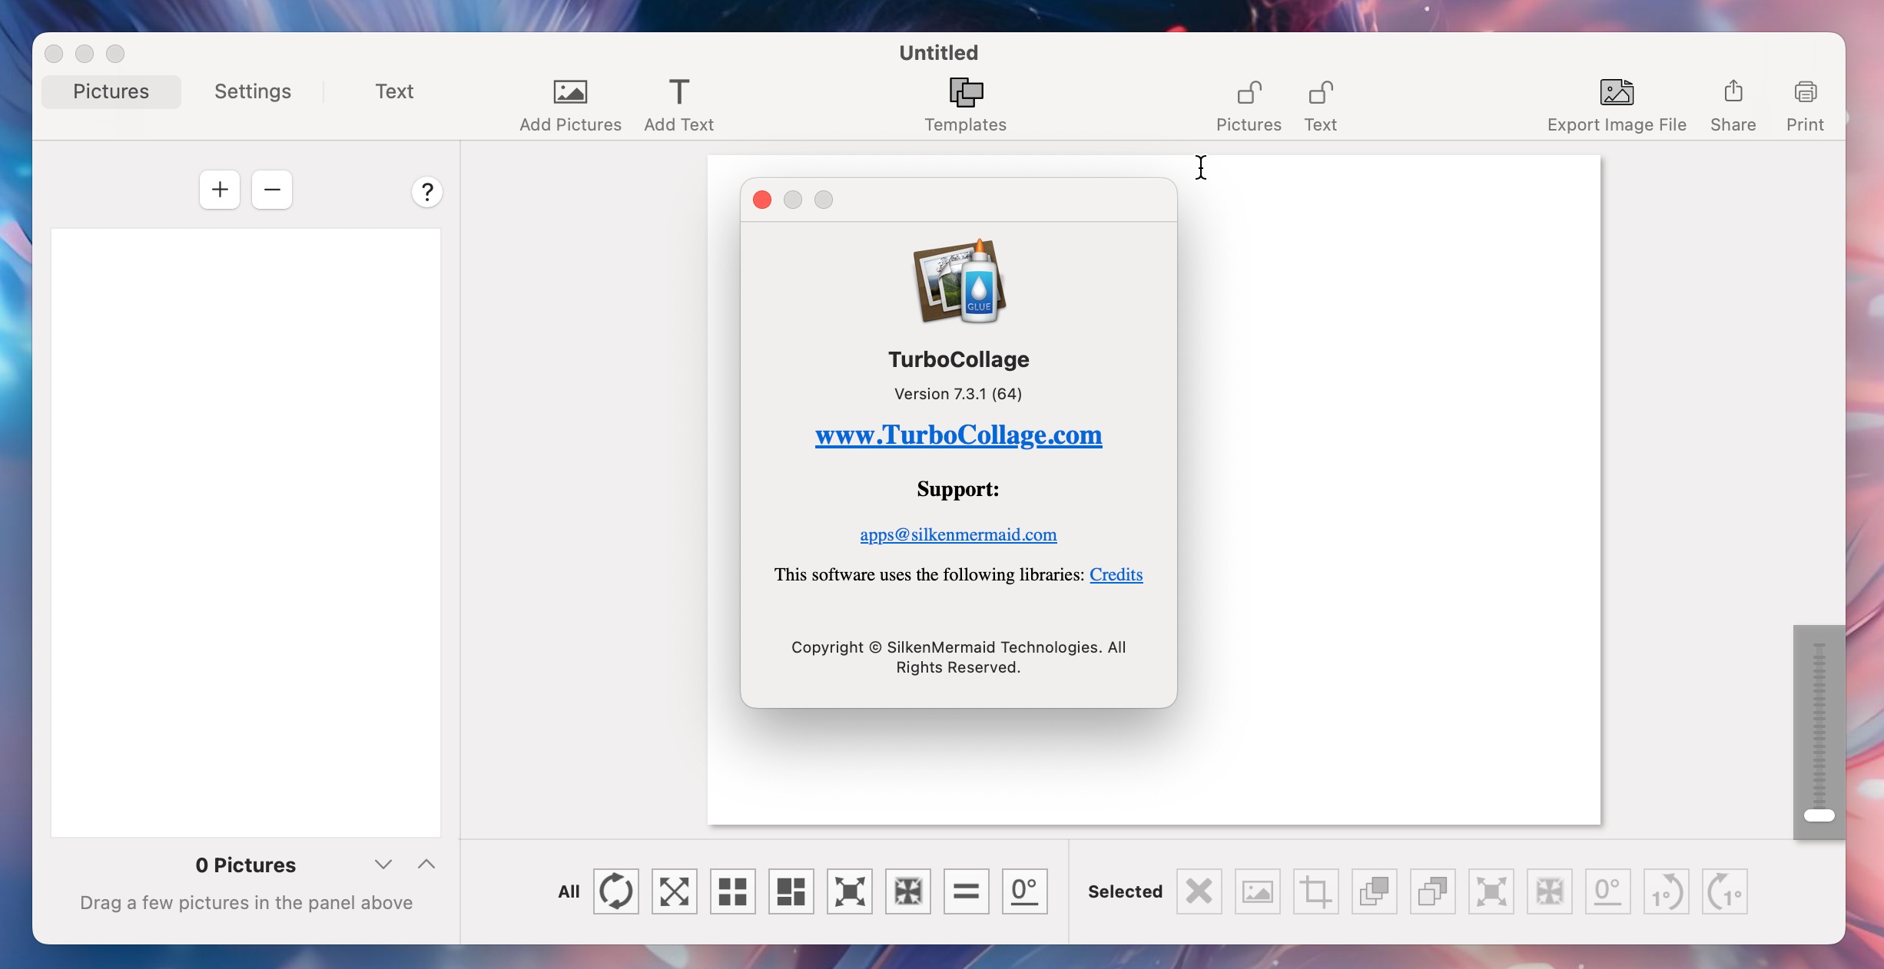Click the "Drag a few pictures" hint text
Screen dimensions: 1884x969
point(247,903)
